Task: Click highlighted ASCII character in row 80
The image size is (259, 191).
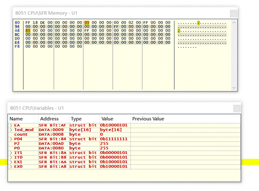Action: (199, 23)
